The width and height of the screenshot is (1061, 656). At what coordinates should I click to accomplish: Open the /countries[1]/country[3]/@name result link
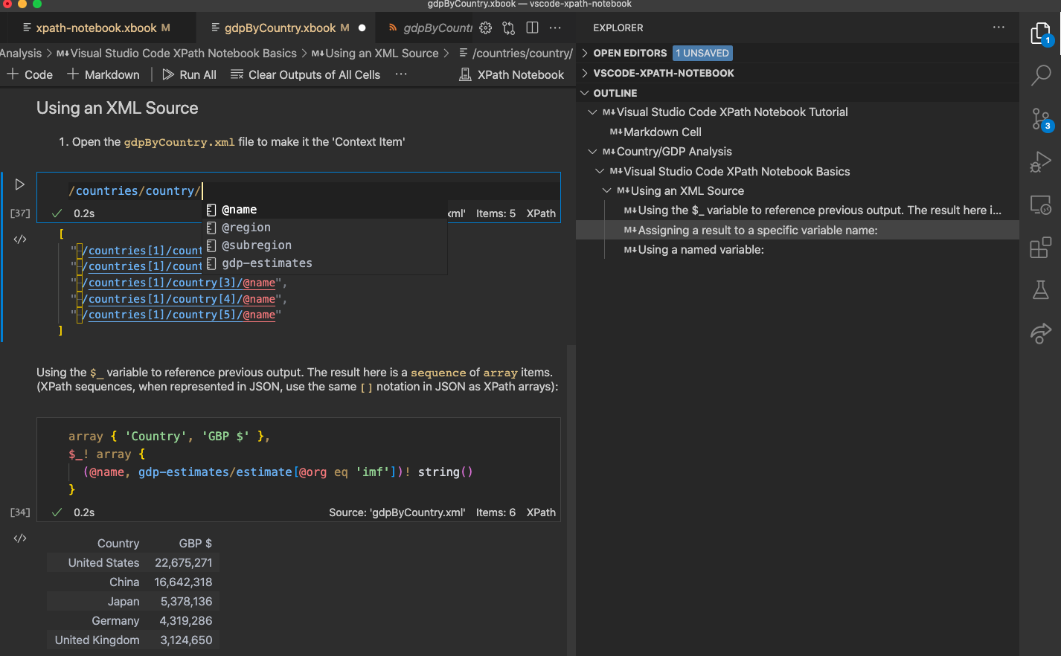click(x=179, y=283)
